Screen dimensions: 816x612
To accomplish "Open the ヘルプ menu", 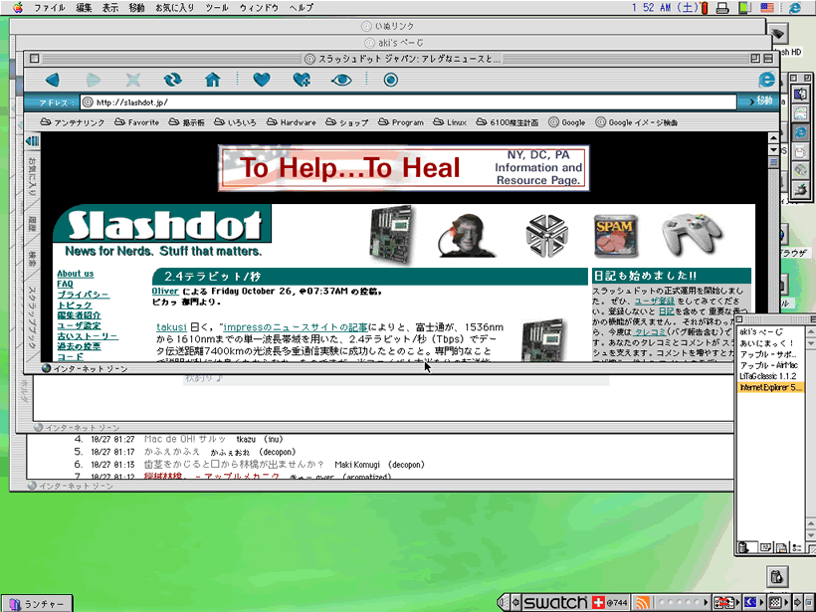I will pos(302,7).
